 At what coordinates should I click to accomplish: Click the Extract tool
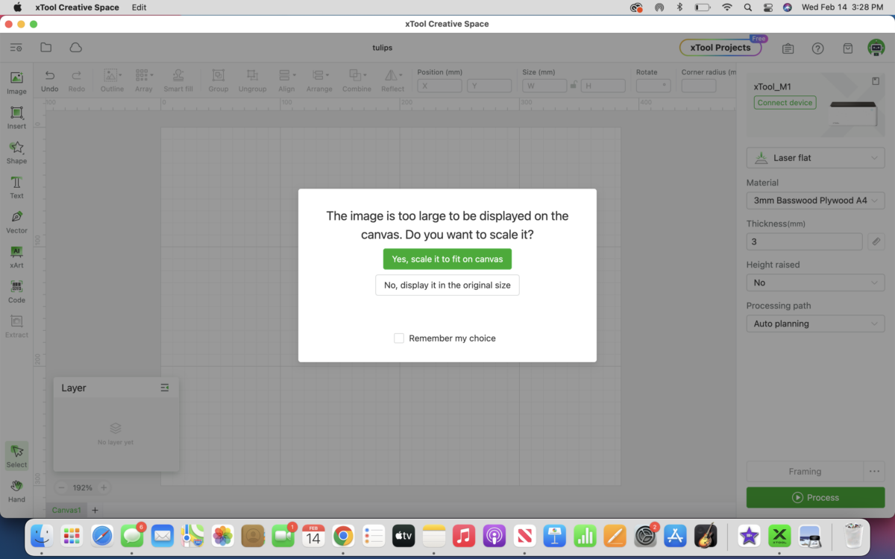16,326
